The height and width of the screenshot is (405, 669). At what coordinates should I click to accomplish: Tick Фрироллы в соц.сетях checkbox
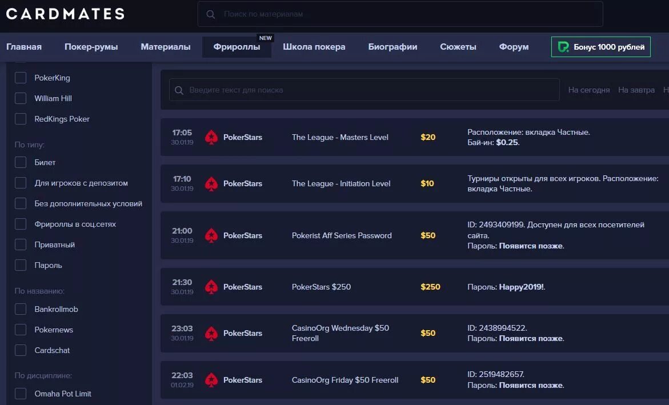(21, 223)
